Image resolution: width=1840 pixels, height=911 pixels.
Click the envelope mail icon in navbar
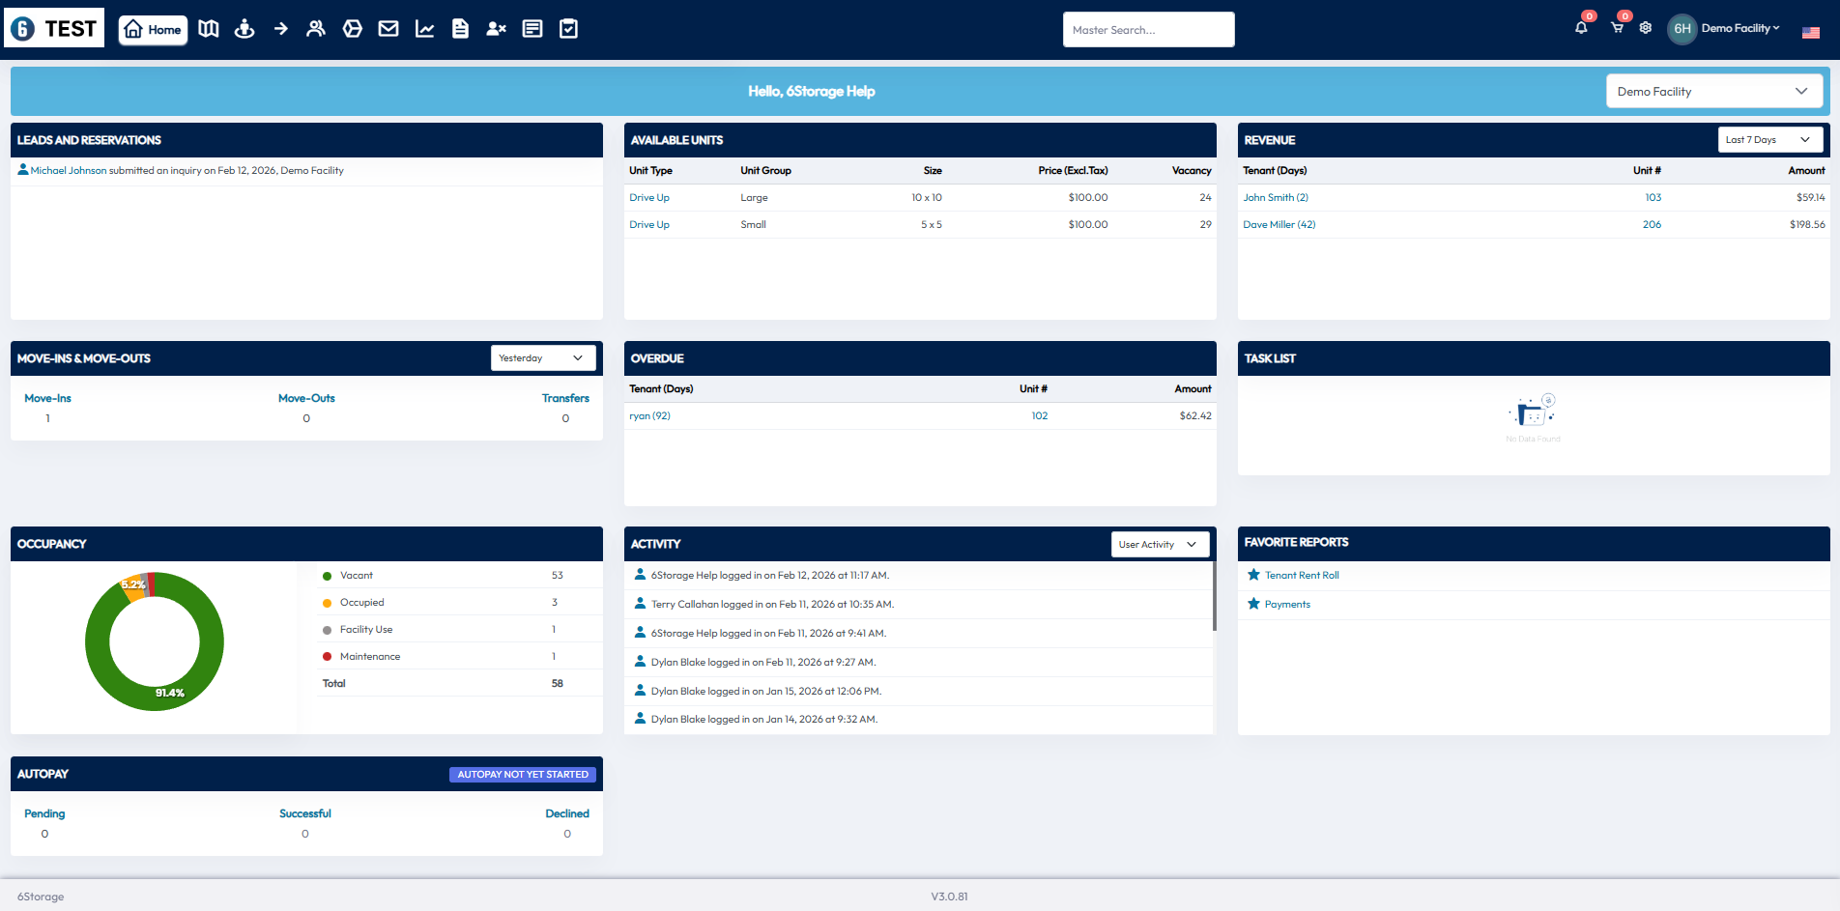(x=388, y=29)
